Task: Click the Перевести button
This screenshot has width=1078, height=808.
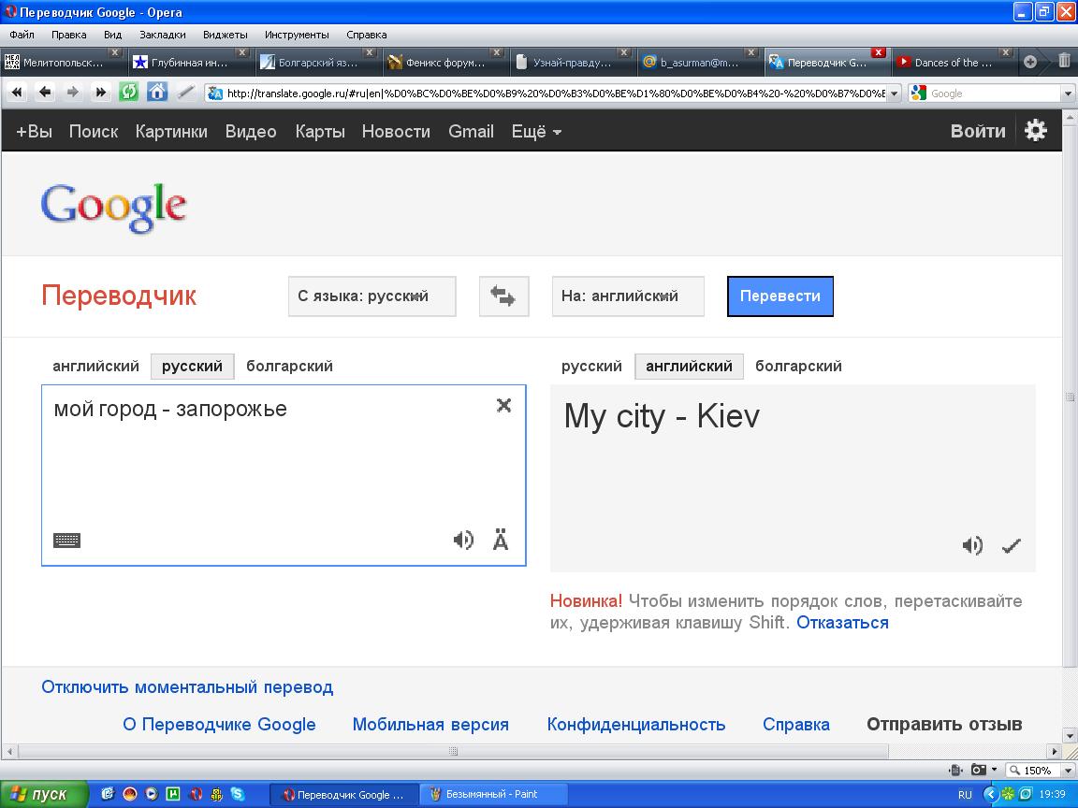Action: [780, 296]
